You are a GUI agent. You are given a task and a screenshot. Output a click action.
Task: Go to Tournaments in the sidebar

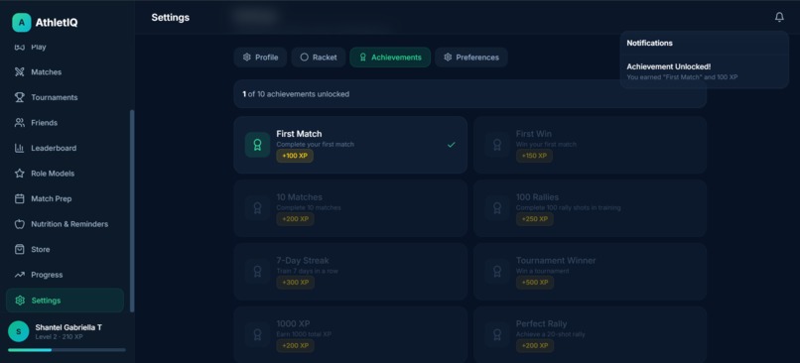tap(65, 97)
